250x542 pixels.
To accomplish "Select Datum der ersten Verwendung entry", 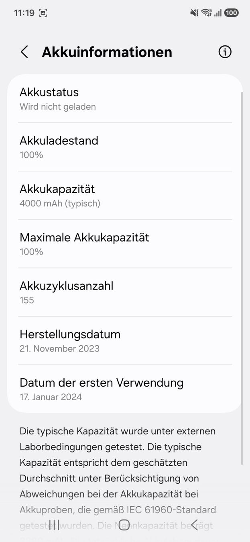I will pyautogui.click(x=125, y=389).
